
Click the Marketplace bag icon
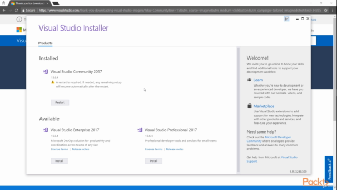pos(249,106)
